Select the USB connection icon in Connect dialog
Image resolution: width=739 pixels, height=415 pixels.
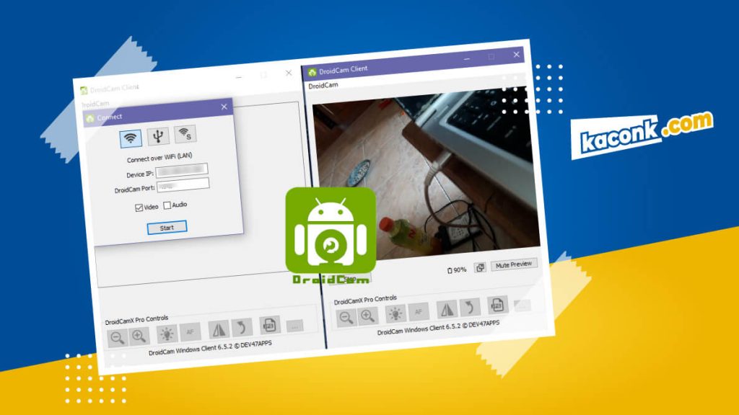pyautogui.click(x=158, y=136)
